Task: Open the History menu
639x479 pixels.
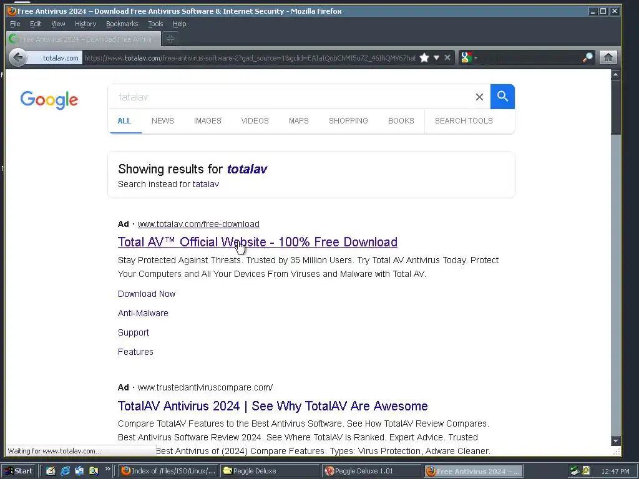Action: (85, 24)
